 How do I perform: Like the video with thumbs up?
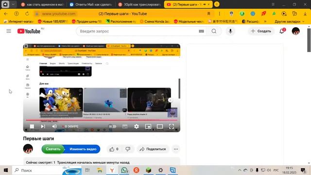click(x=114, y=149)
